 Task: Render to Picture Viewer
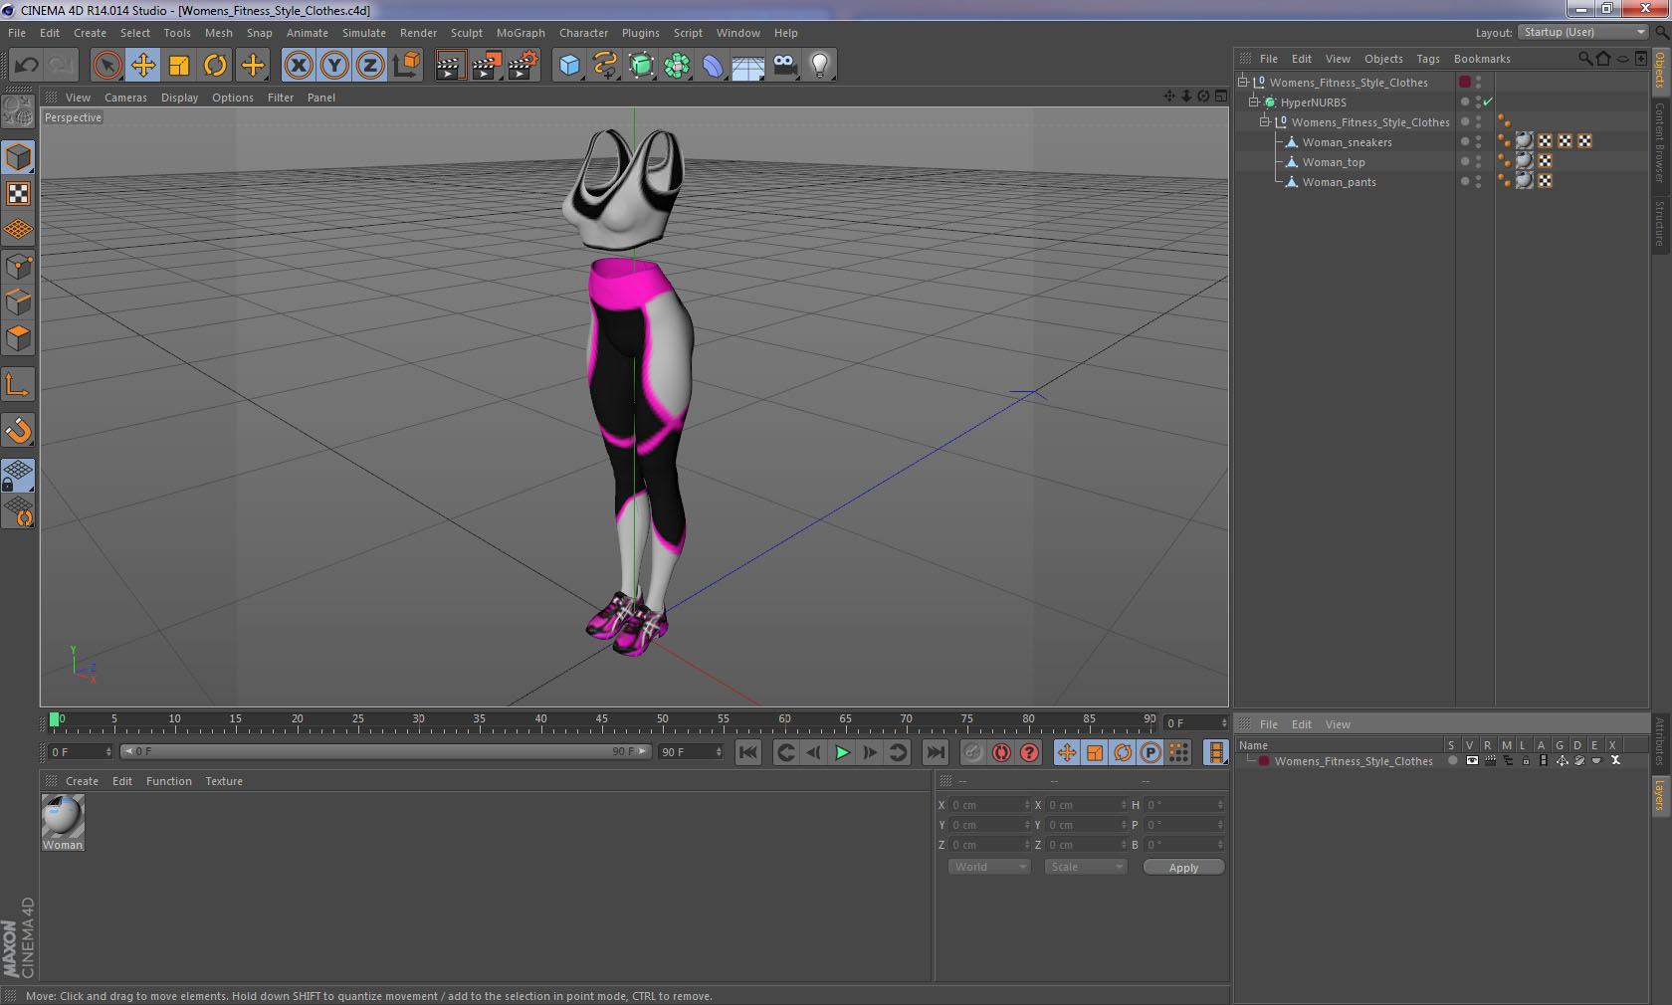click(x=487, y=66)
